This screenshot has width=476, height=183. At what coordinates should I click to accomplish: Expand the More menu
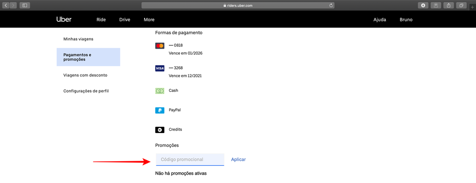(149, 19)
